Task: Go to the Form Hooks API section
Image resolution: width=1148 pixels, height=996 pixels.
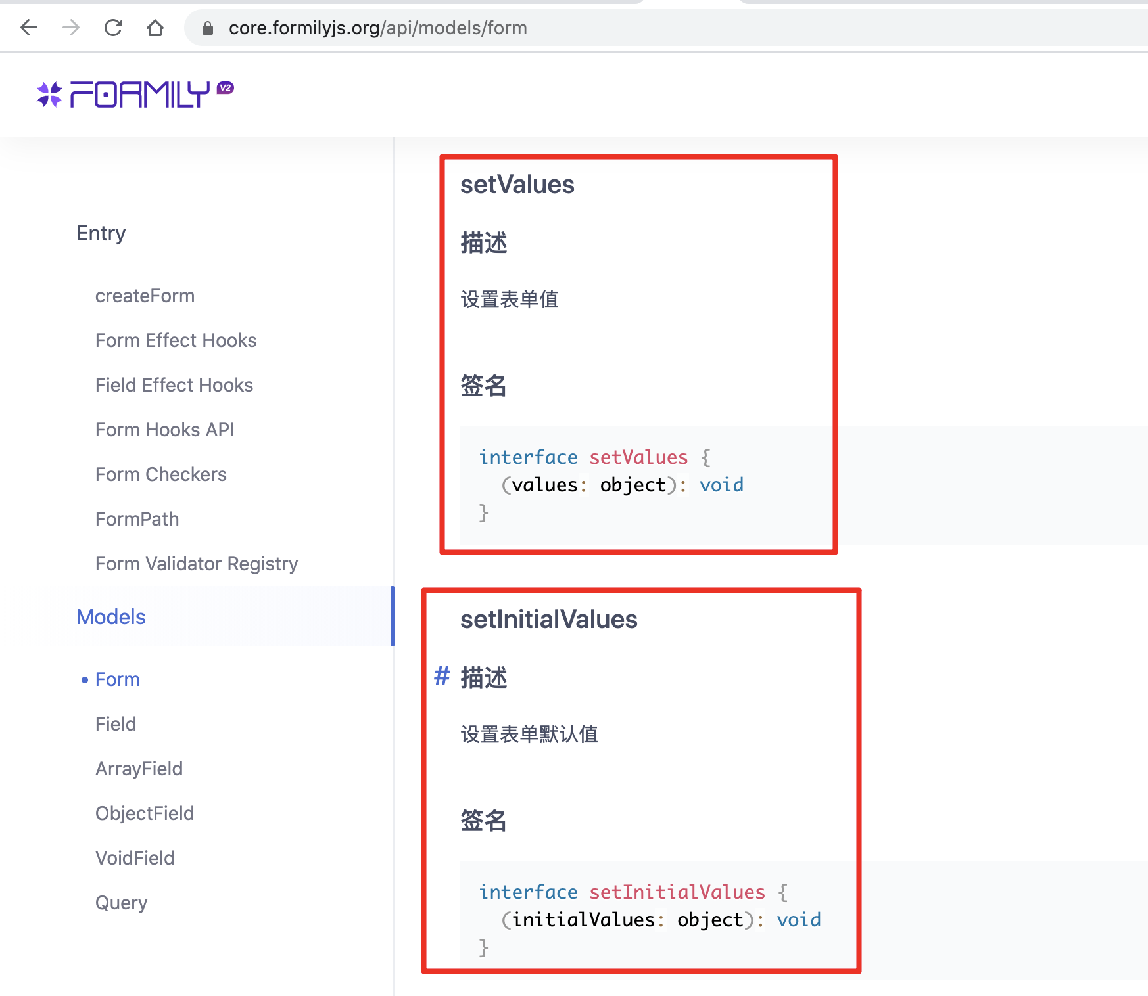Action: (x=165, y=429)
